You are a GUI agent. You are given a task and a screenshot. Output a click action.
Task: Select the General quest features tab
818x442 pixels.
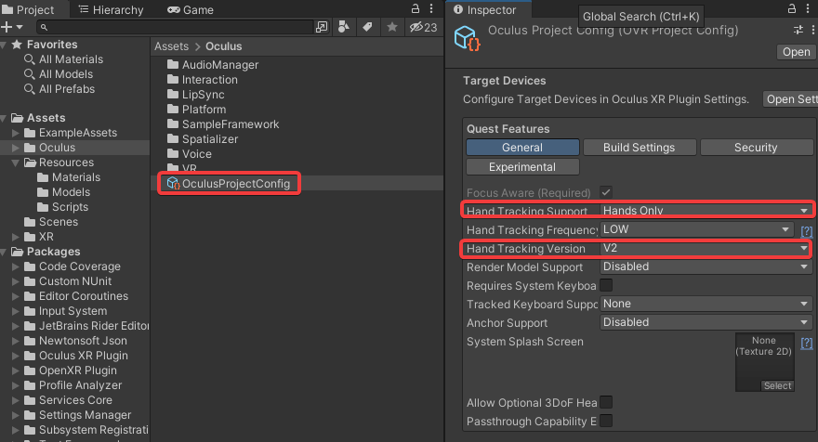[x=522, y=148]
